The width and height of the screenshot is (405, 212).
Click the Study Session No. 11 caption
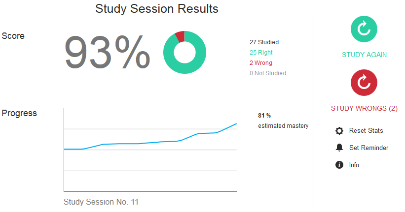pyautogui.click(x=101, y=202)
